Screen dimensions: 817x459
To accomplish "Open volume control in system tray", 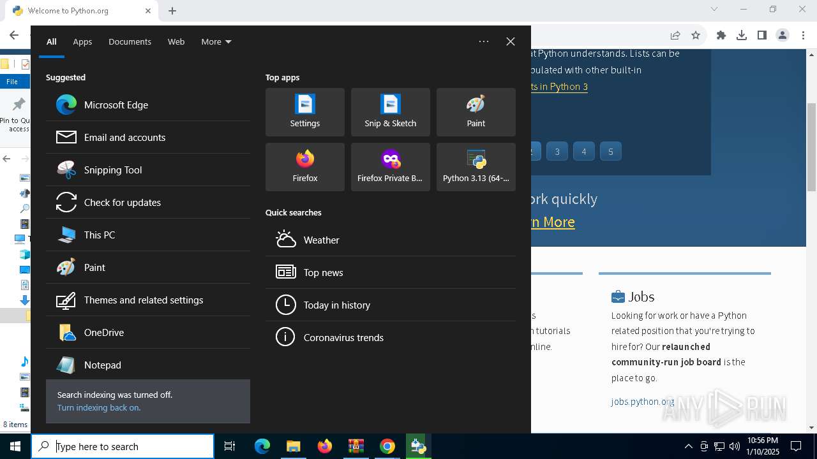I will click(735, 446).
